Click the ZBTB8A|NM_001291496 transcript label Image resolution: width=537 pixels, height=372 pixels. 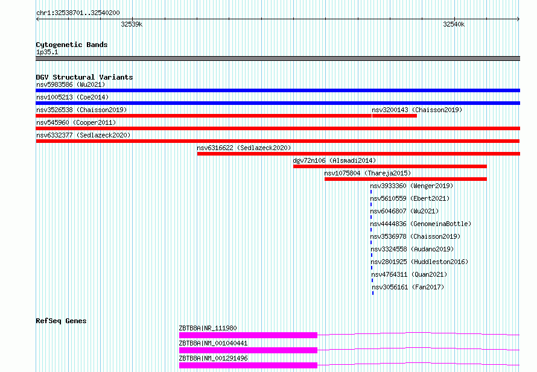(213, 358)
